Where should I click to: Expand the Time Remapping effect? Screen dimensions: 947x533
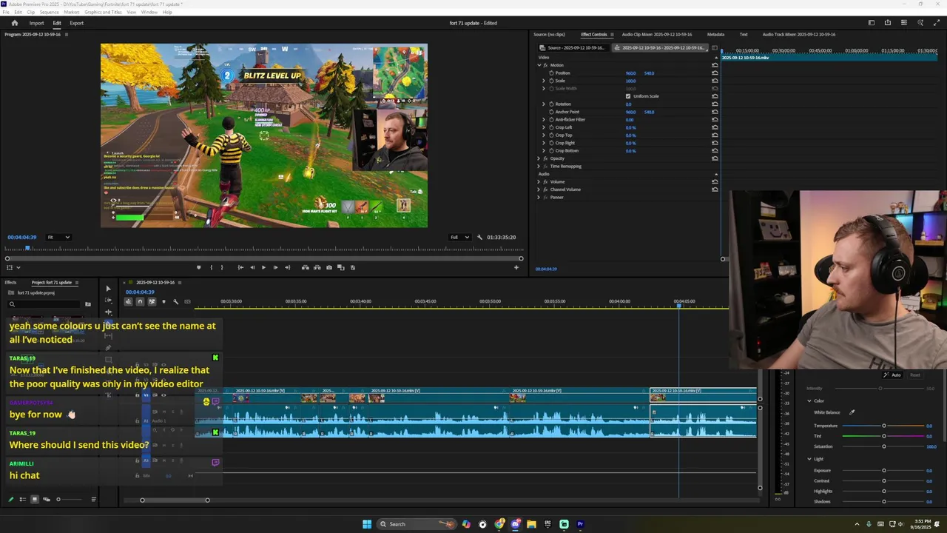click(539, 166)
